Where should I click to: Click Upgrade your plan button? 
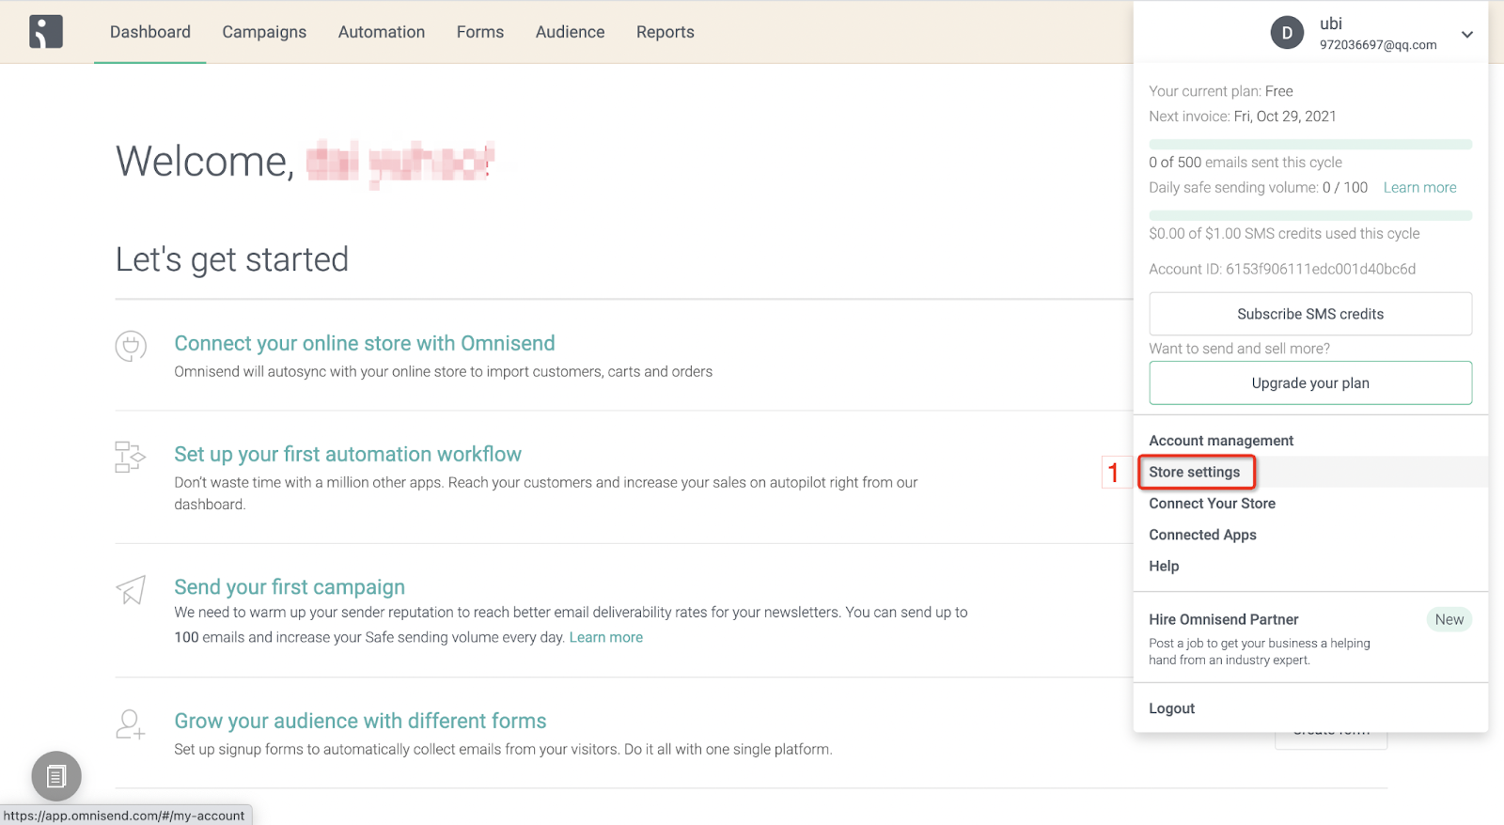tap(1310, 382)
